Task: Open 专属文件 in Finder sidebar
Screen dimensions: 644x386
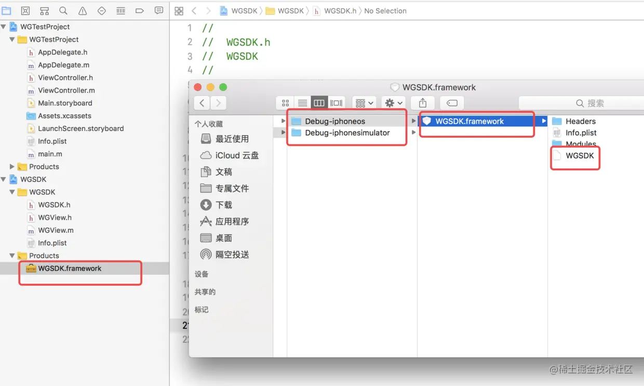Action: coord(232,189)
